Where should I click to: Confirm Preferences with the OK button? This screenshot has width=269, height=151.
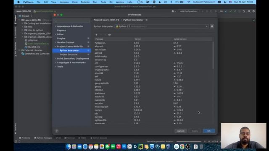209,131
